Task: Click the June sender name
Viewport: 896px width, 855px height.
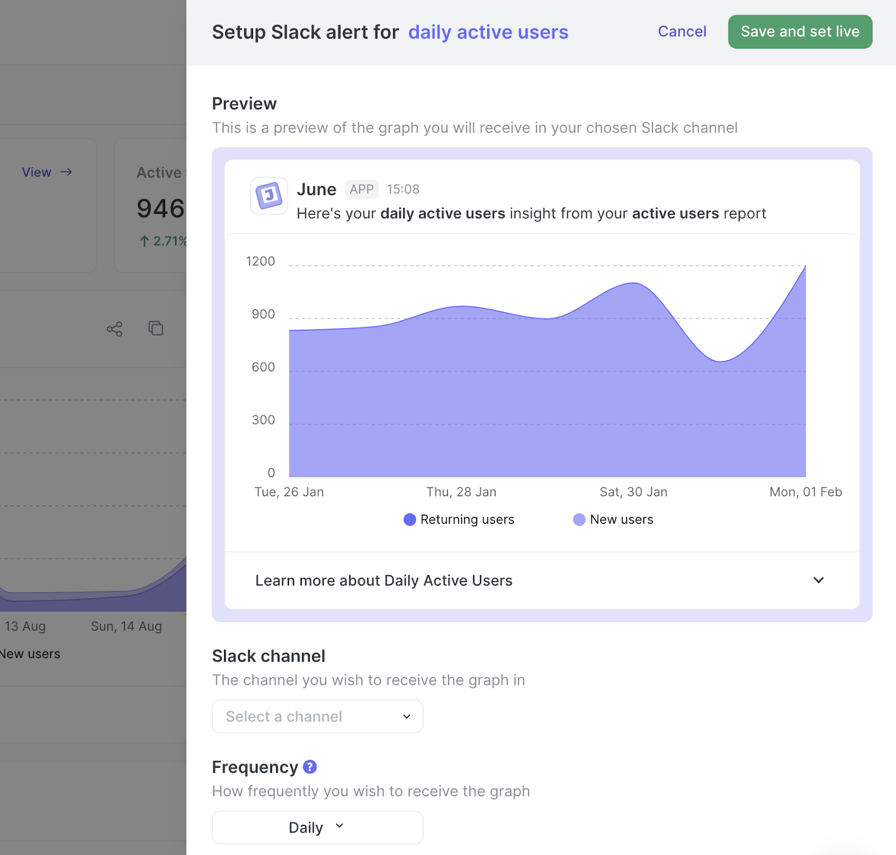Action: [x=316, y=190]
